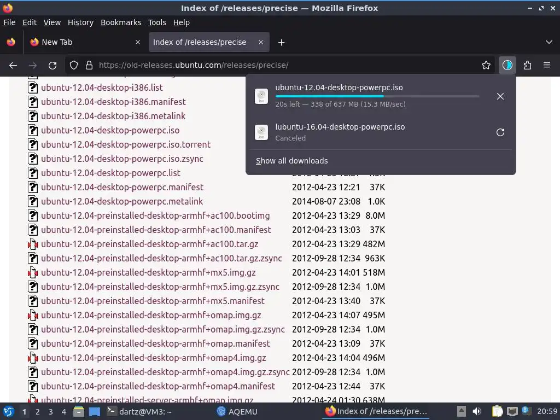This screenshot has height=420, width=560.
Task: Open tracking protection shield info
Action: 74,66
